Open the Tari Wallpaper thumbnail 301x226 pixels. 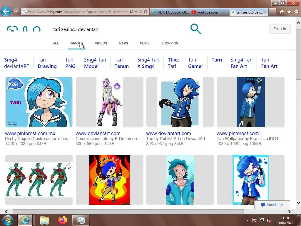pyautogui.click(x=251, y=102)
